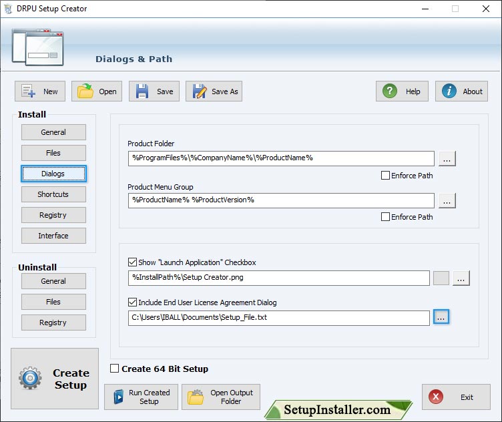Viewport: 502px width, 422px height.
Task: Browse for the license agreement file
Action: point(441,317)
